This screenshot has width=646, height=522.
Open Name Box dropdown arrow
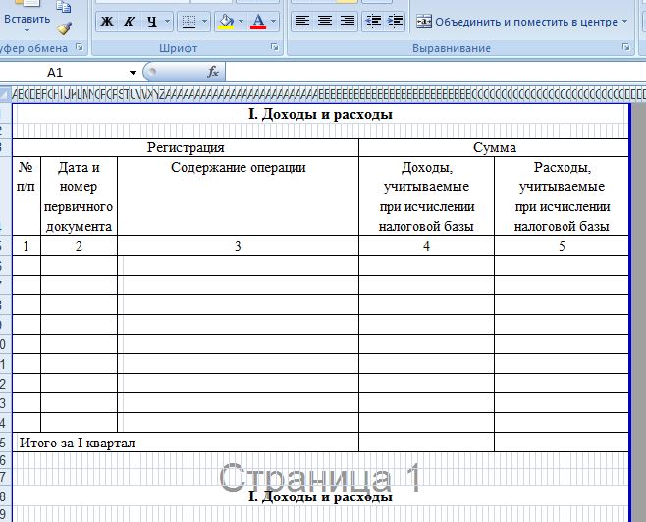[x=133, y=73]
